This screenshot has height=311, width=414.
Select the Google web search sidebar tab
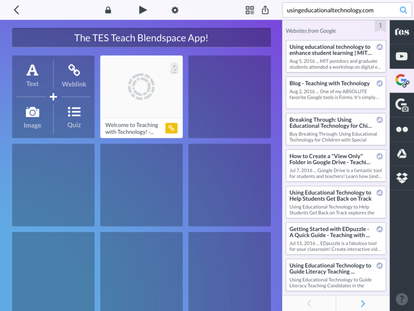point(402,81)
